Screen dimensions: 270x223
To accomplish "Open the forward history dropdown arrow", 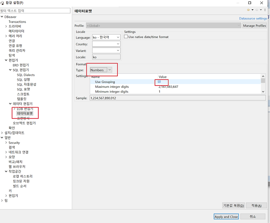I will (261, 10).
